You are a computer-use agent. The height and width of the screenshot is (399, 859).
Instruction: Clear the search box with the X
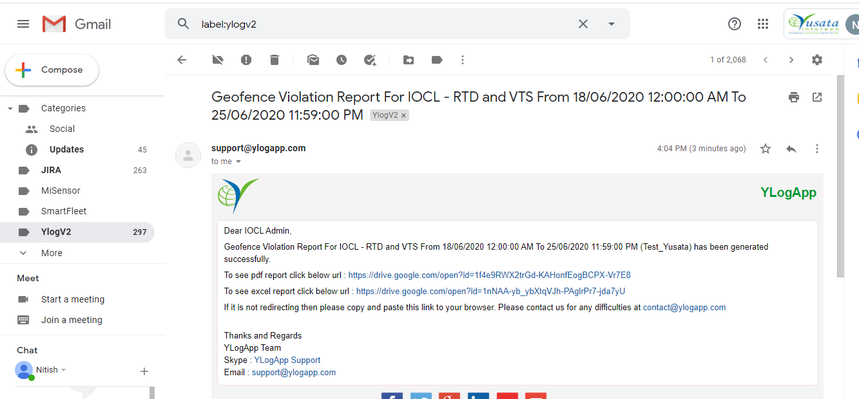pyautogui.click(x=583, y=24)
